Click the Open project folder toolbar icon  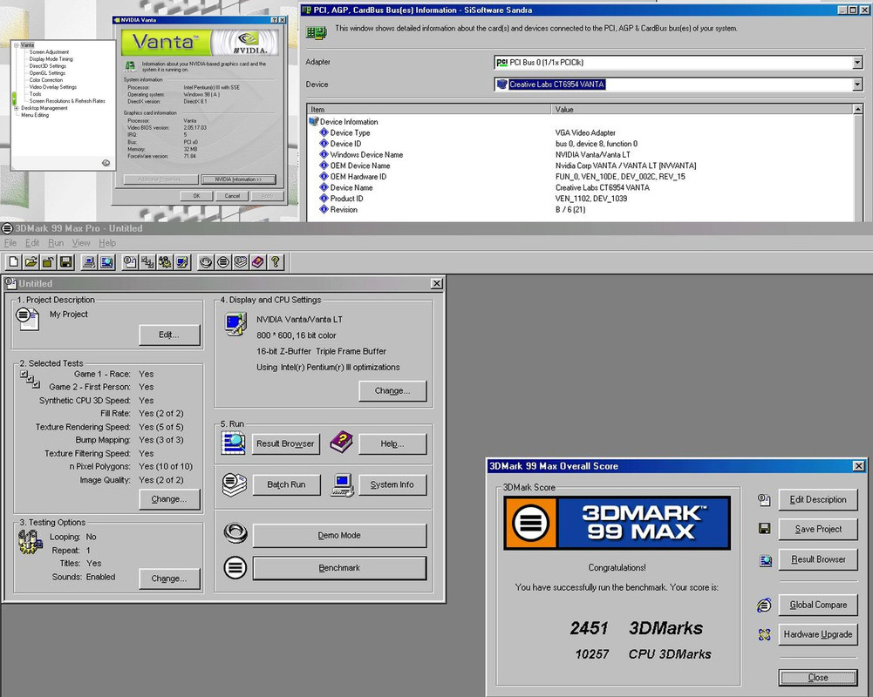[31, 262]
